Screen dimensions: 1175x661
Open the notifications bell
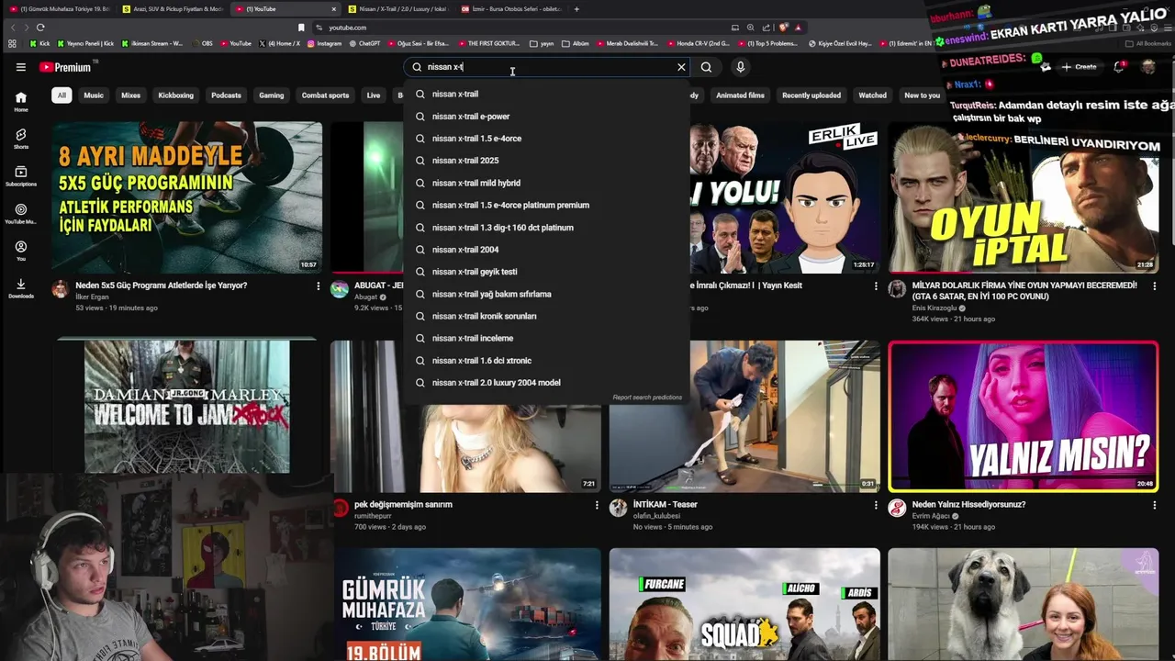(1119, 67)
